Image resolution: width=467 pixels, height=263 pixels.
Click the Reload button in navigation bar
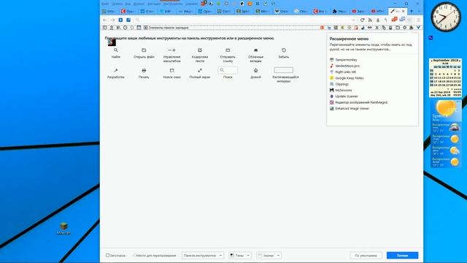click(x=362, y=20)
